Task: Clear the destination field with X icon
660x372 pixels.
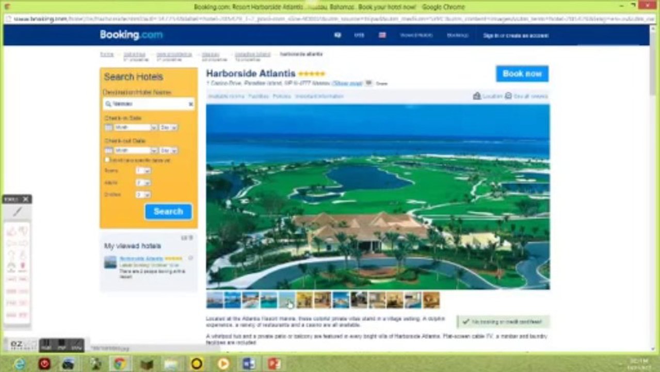Action: (x=190, y=104)
